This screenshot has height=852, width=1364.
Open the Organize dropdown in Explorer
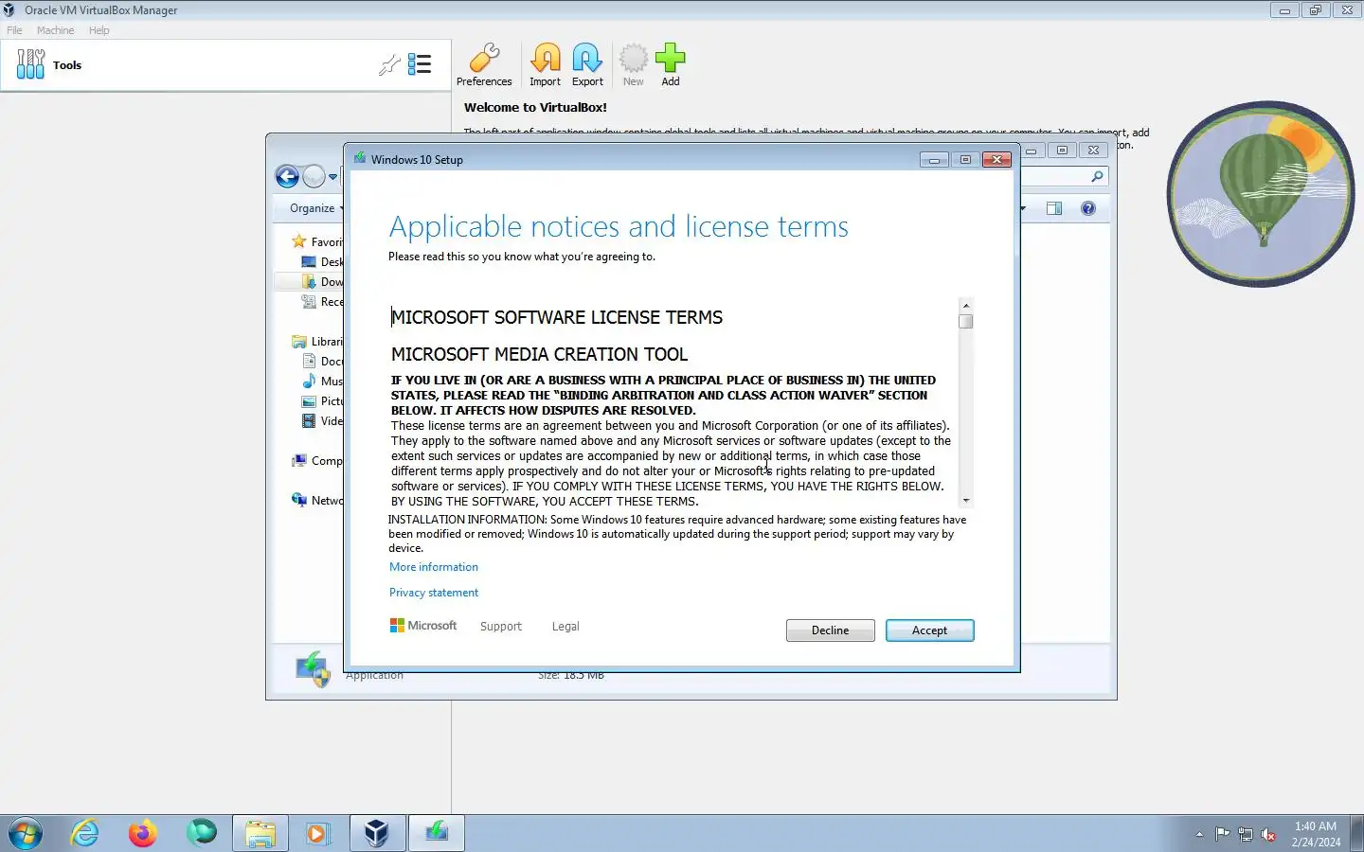pos(316,208)
